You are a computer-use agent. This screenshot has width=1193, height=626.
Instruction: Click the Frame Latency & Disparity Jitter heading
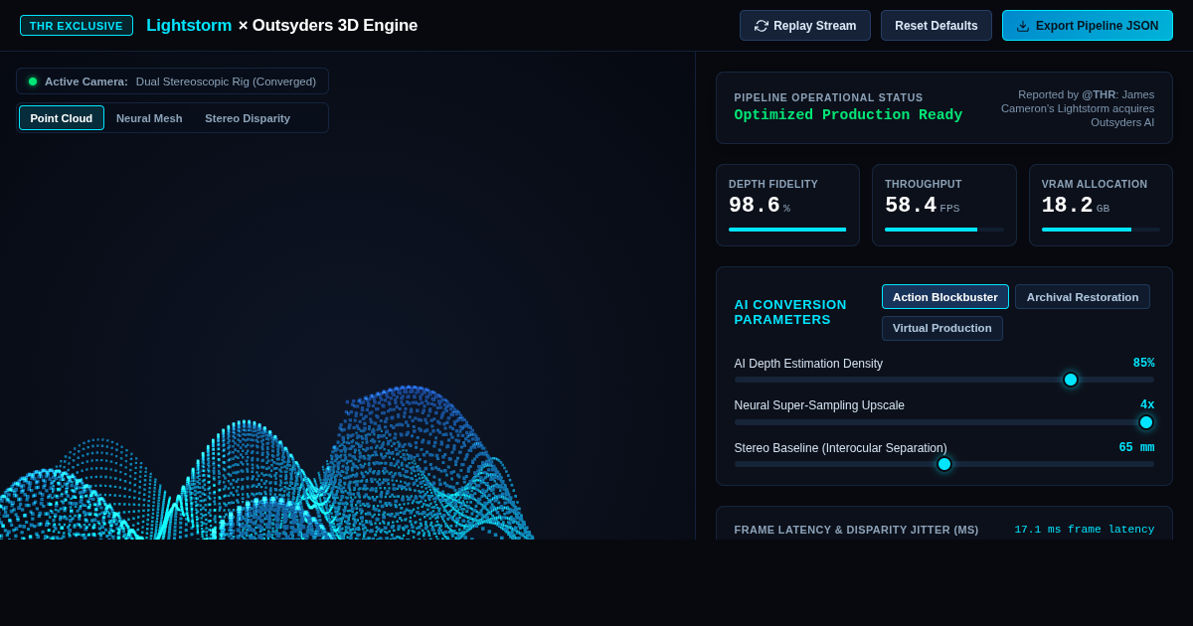[x=856, y=530]
